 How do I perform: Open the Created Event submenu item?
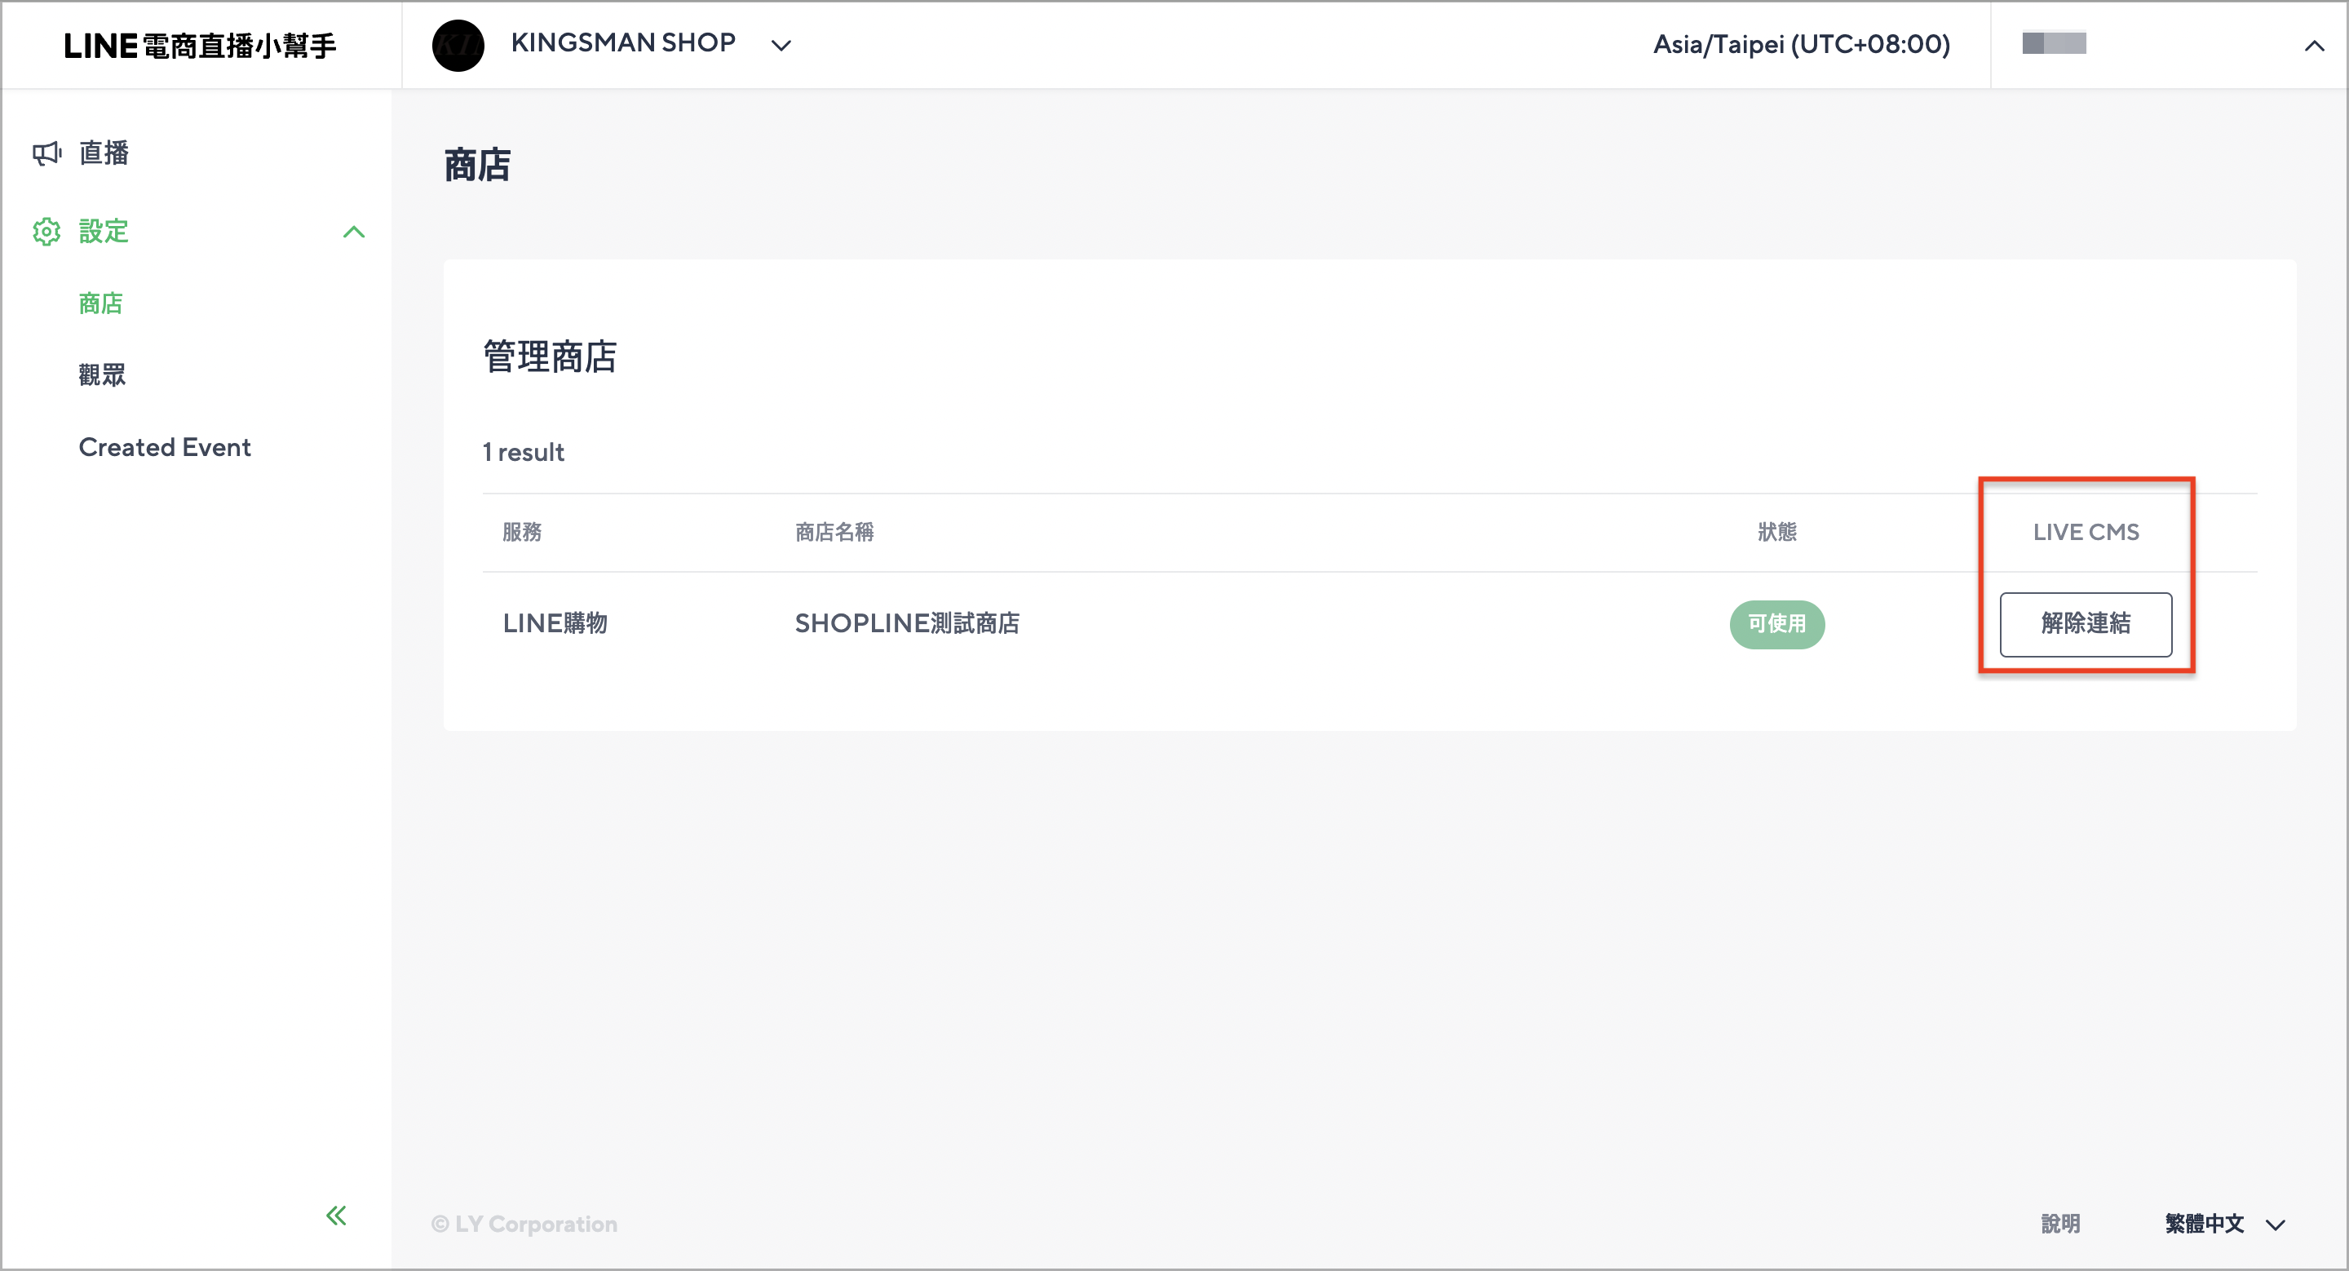click(165, 447)
